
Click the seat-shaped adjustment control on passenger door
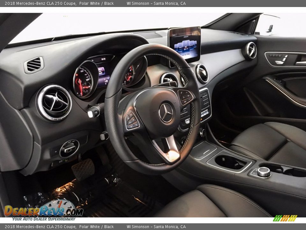(x=282, y=60)
